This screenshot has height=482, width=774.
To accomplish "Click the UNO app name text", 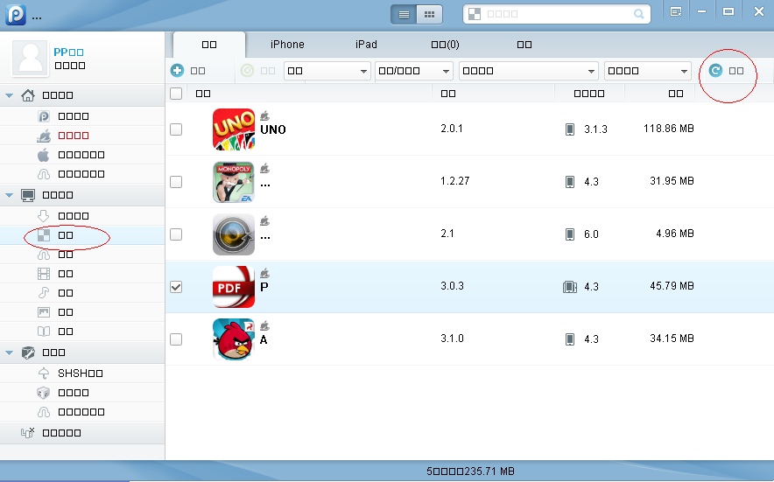I will tap(273, 129).
